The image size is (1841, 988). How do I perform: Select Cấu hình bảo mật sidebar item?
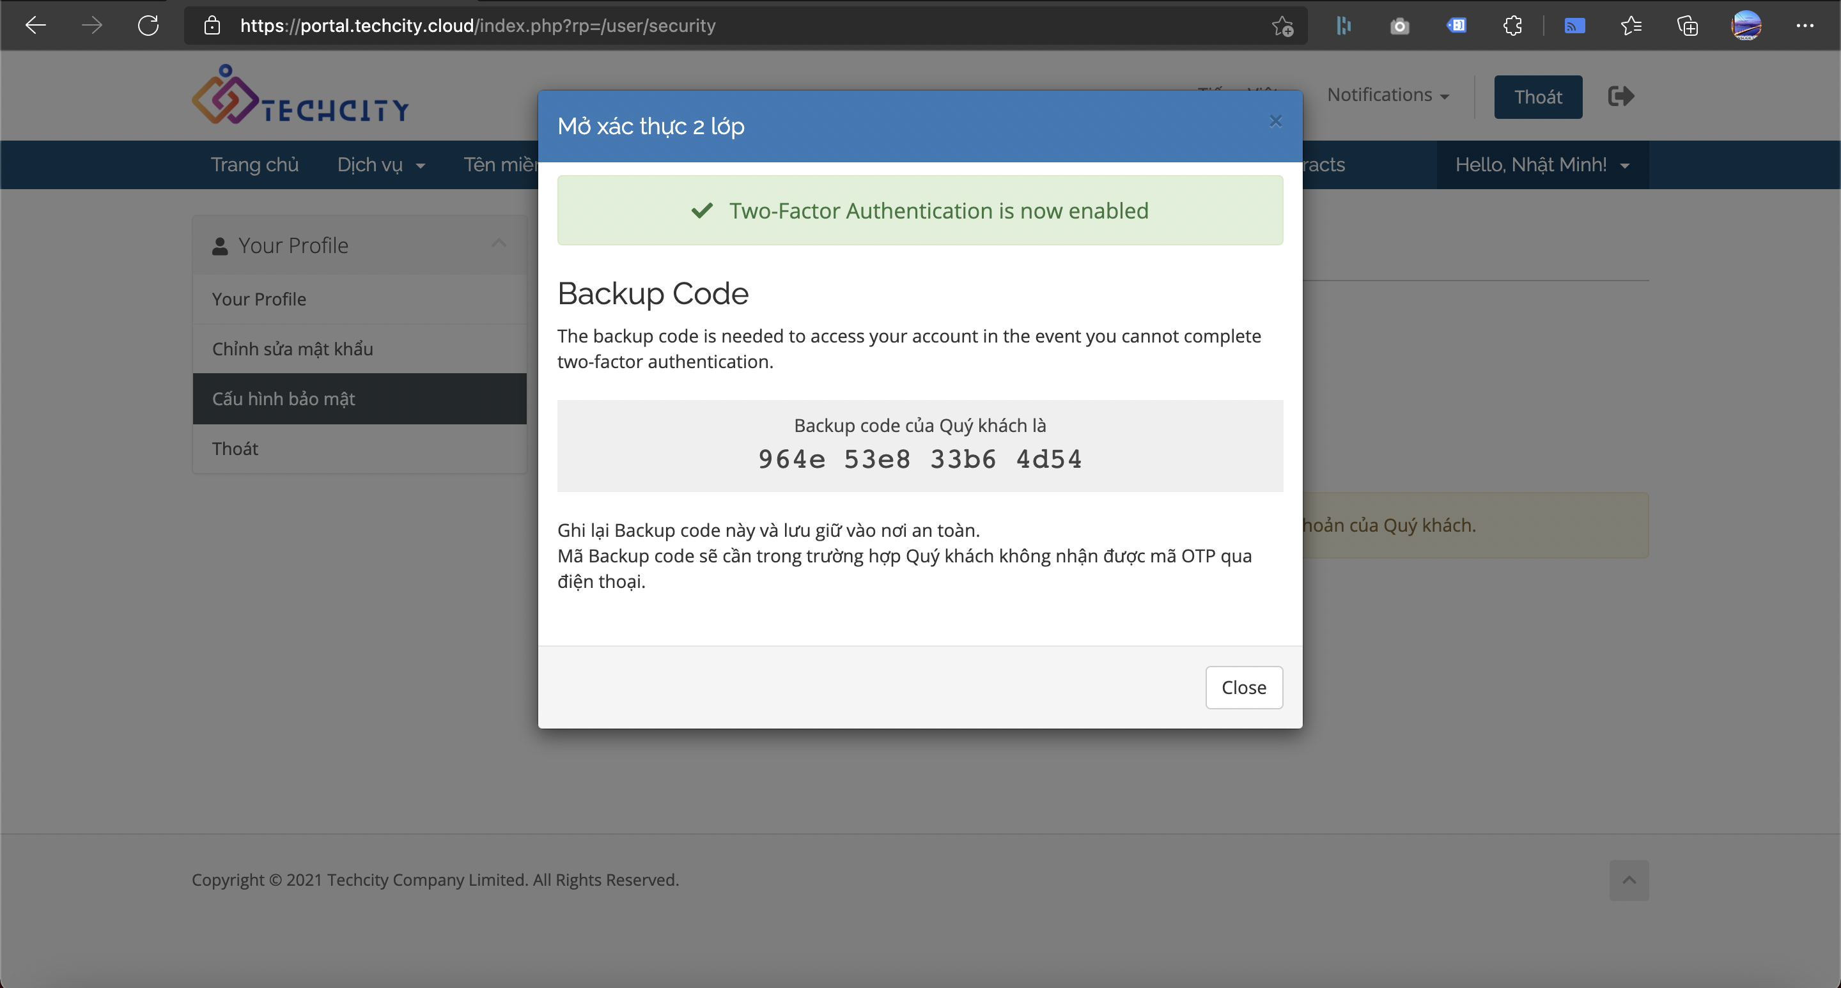point(359,399)
